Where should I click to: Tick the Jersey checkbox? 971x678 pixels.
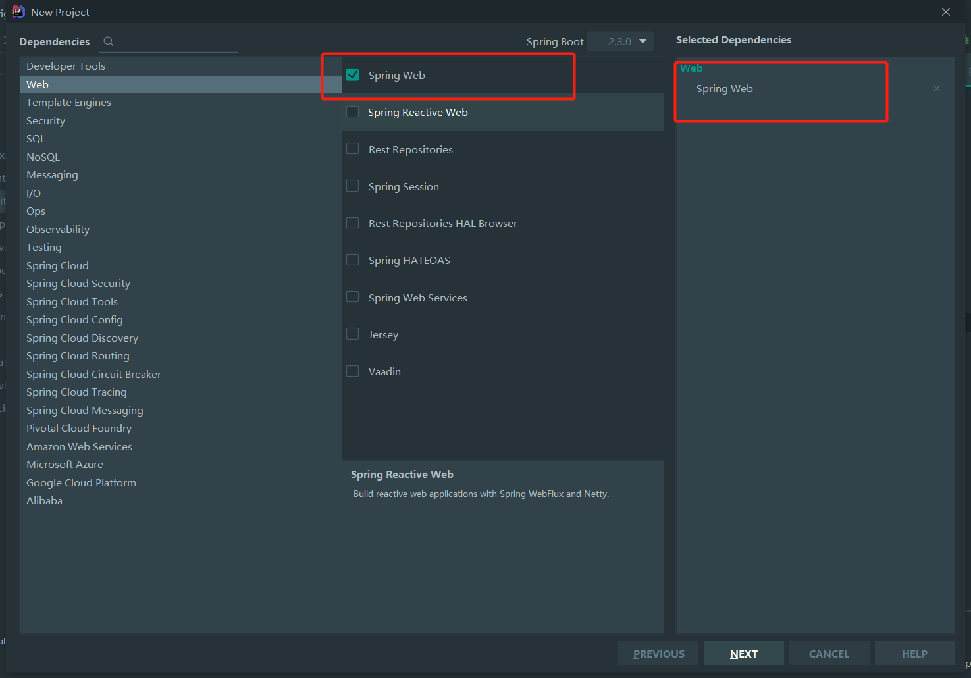(353, 334)
